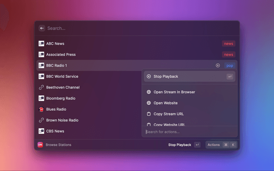
Task: Click the clipboard icon beside Copy Stream URL
Action: pyautogui.click(x=149, y=114)
